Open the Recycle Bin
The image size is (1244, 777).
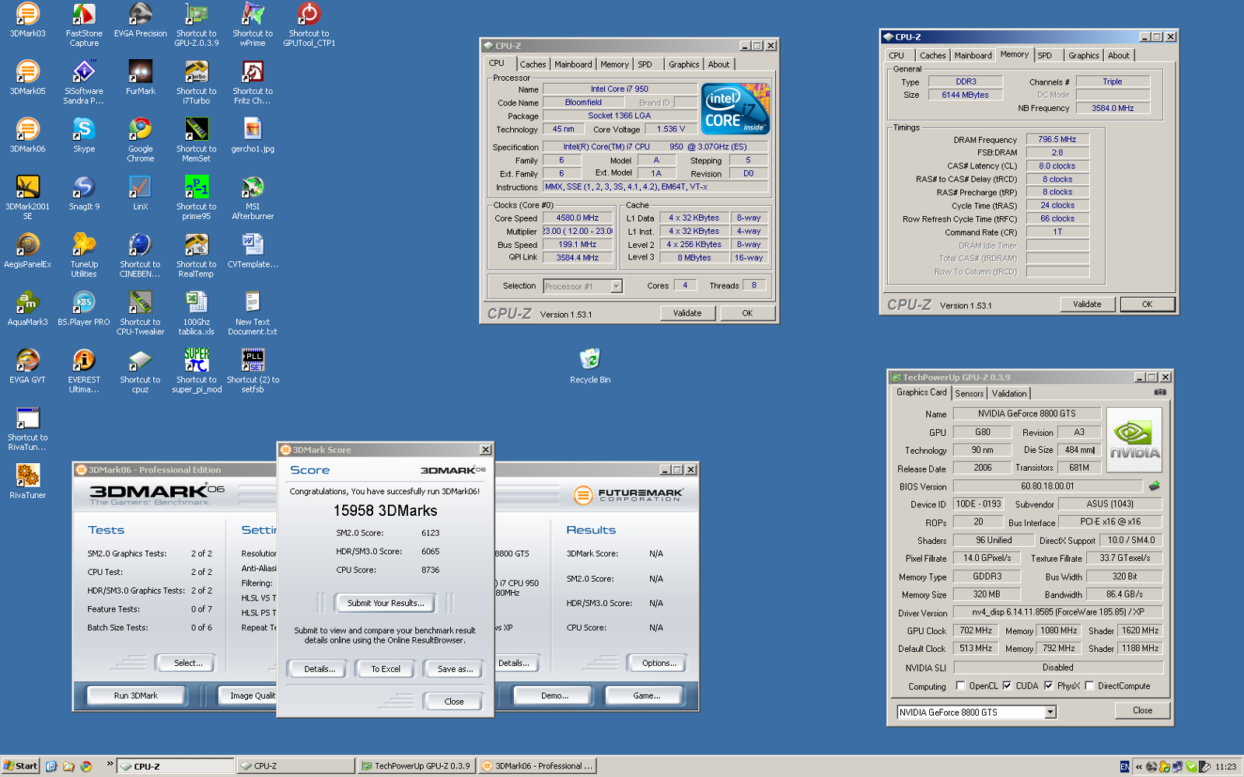click(x=590, y=366)
